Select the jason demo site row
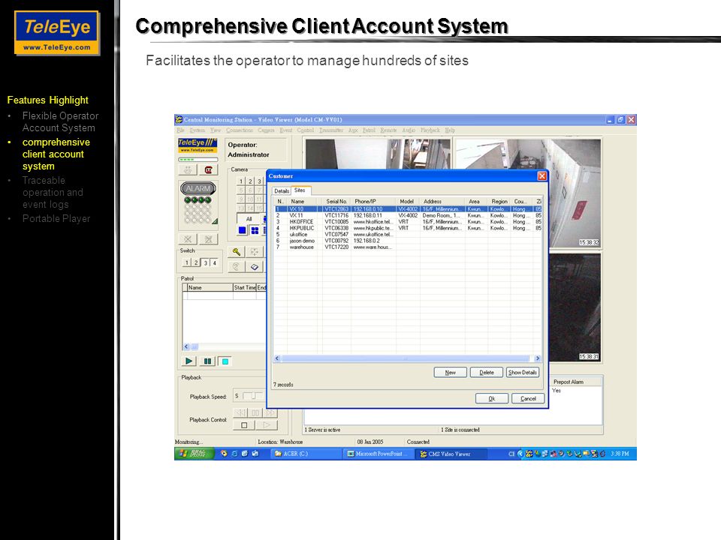721x540 pixels. coord(409,241)
